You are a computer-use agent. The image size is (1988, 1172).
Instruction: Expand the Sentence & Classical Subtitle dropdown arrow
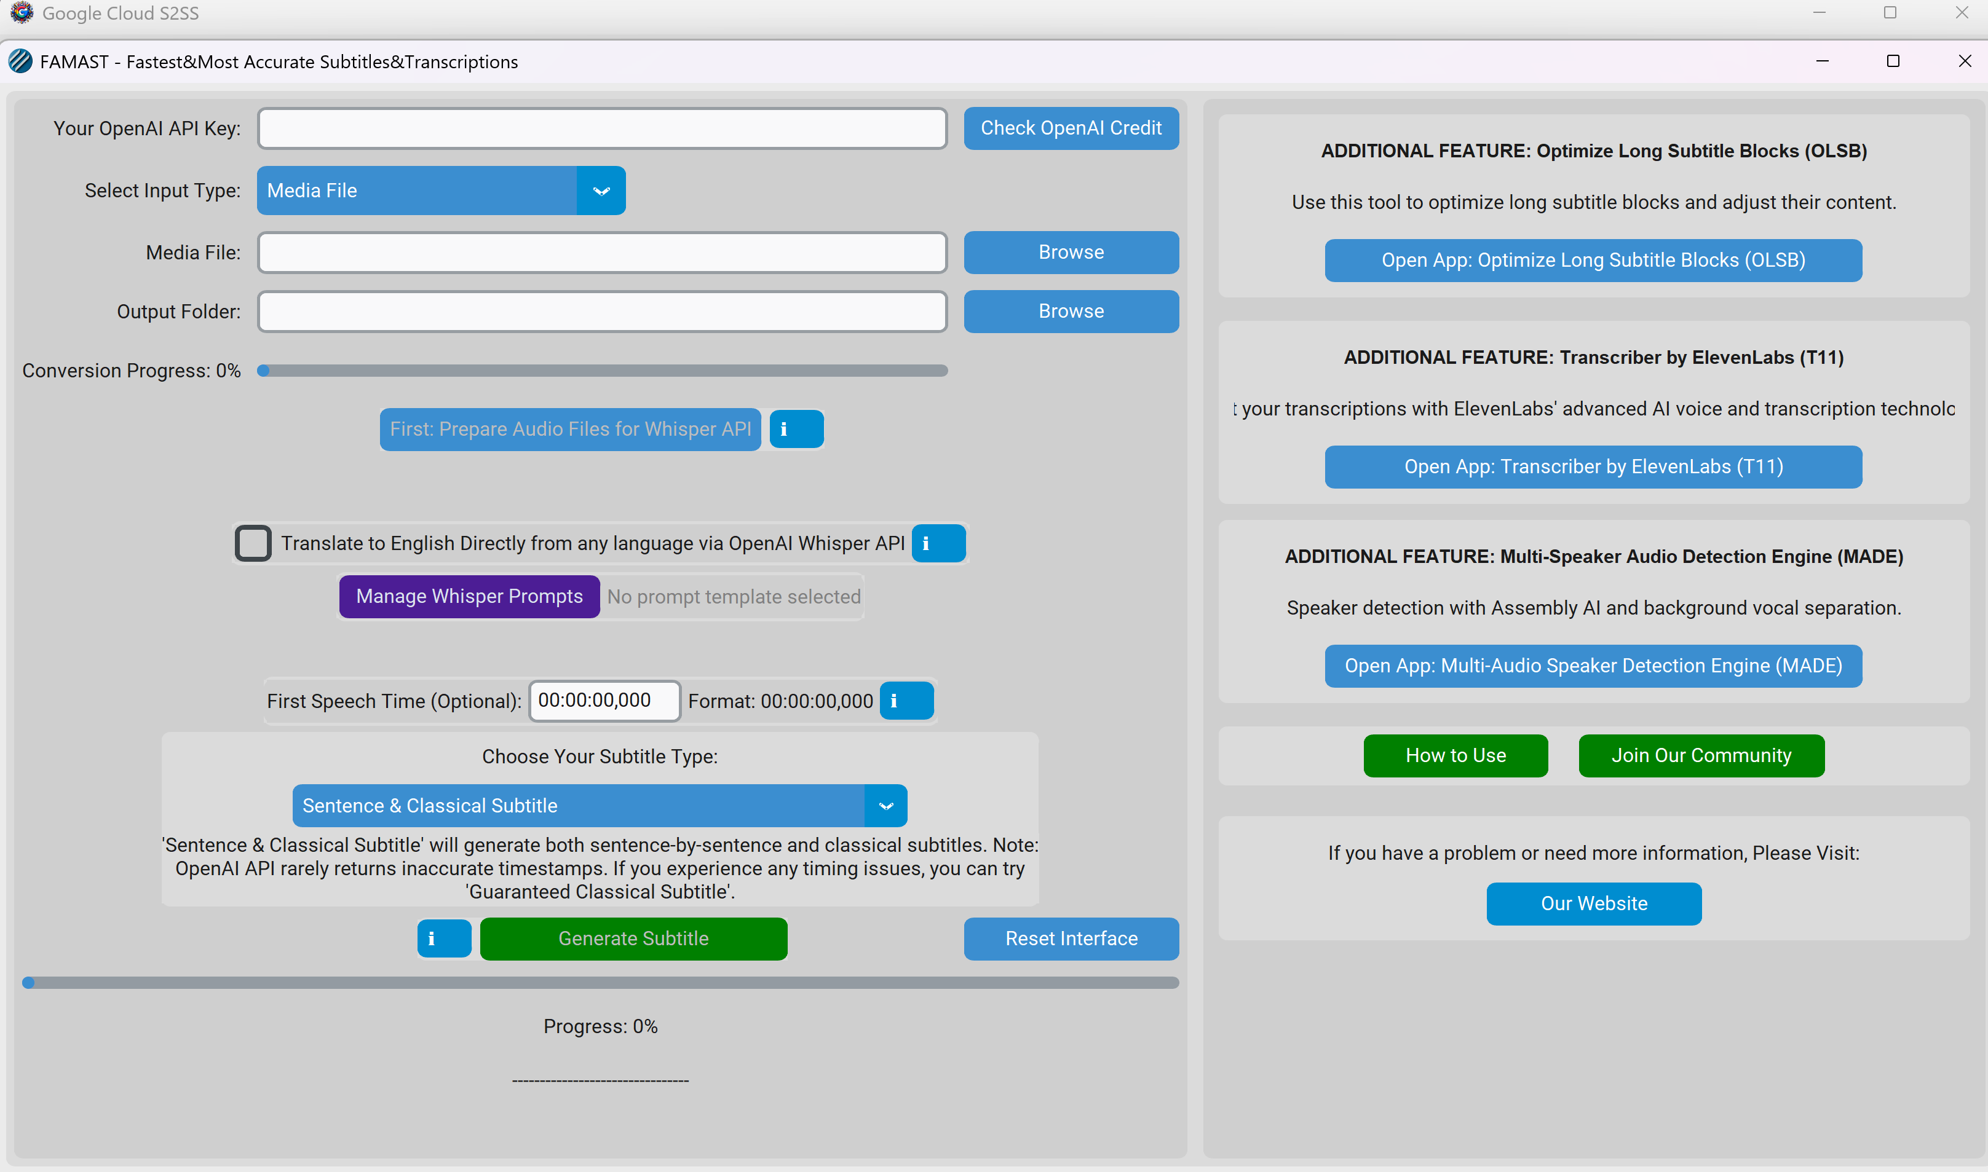(x=885, y=806)
